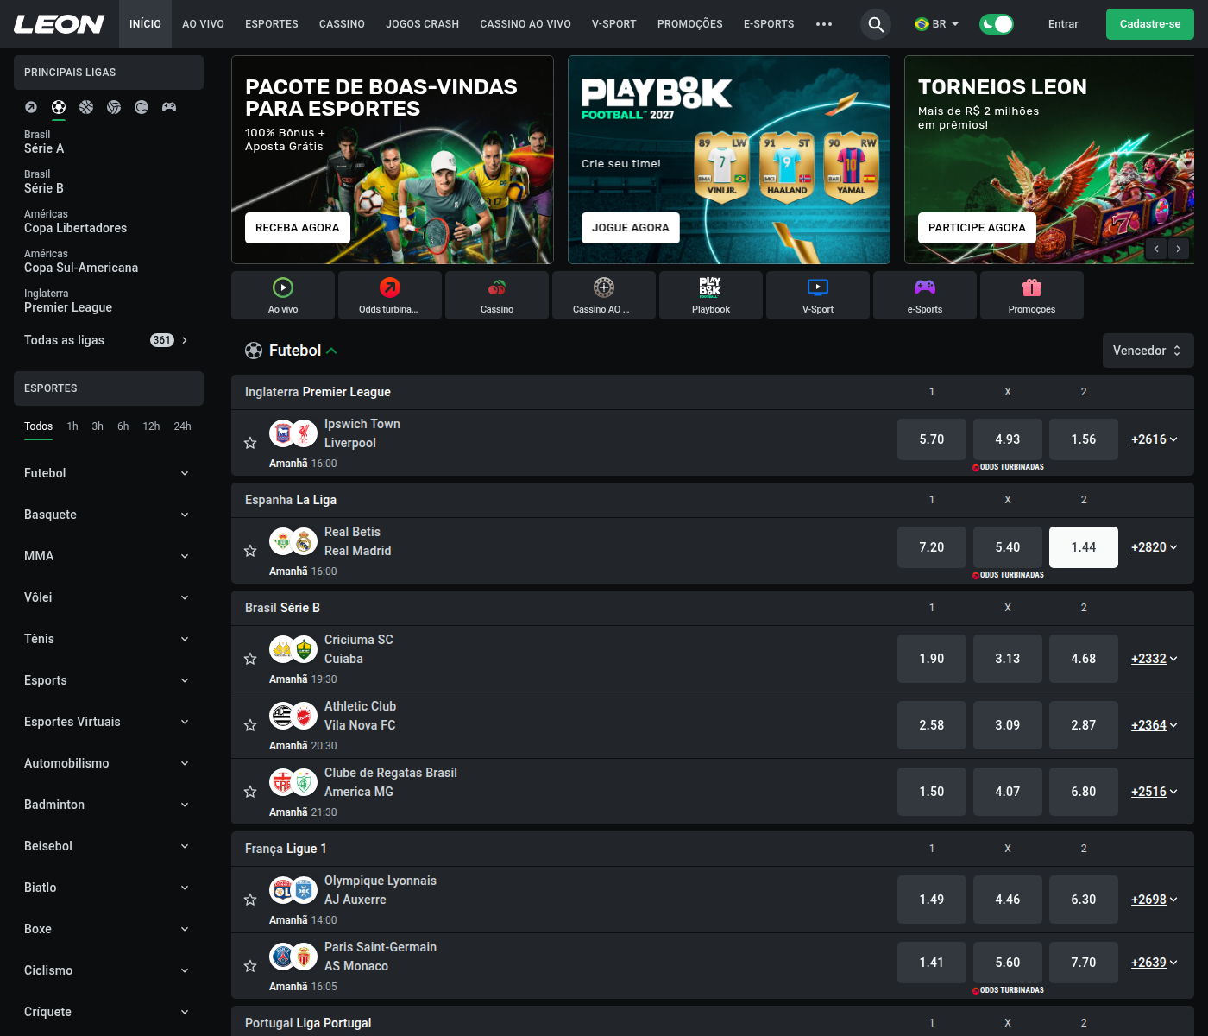1208x1036 pixels.
Task: Star the Clube de Regatas Brasil match
Action: tap(250, 792)
